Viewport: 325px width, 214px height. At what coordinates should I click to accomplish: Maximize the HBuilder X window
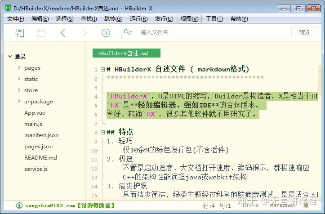pyautogui.click(x=298, y=9)
